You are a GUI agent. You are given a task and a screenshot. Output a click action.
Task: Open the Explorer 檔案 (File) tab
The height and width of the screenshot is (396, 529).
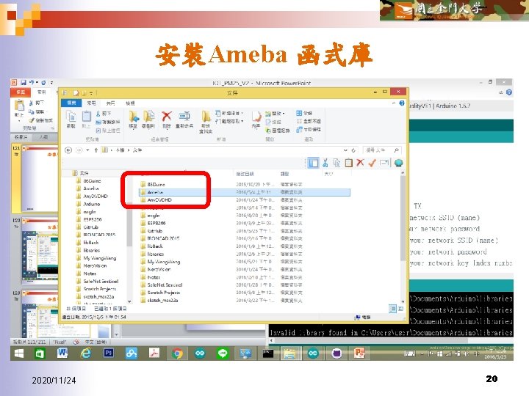[71, 103]
